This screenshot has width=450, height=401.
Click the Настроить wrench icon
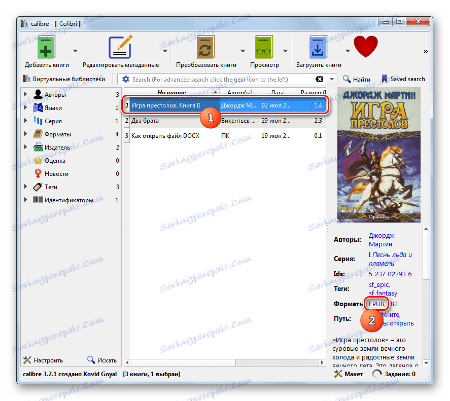(27, 360)
